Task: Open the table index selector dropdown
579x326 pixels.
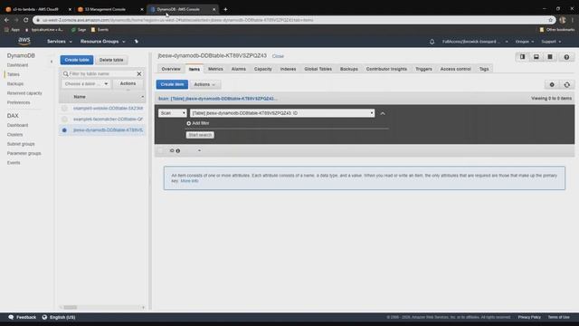Action: pyautogui.click(x=282, y=113)
